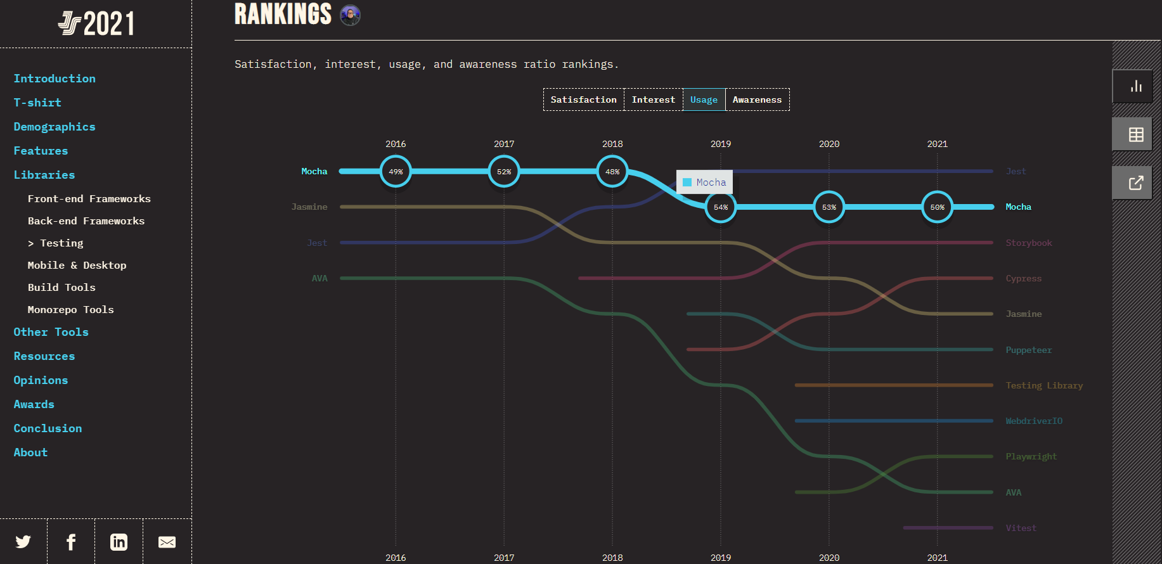
Task: Open the Opinions section
Action: (41, 380)
